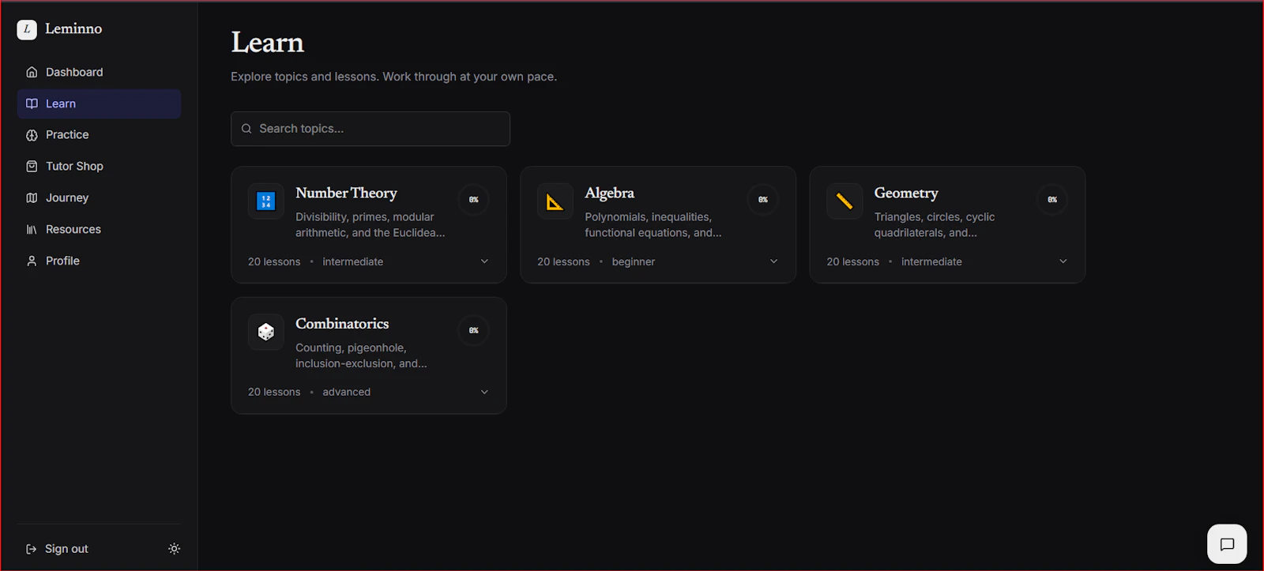
Task: Click the Algebra description about polynomials
Action: [x=653, y=225]
